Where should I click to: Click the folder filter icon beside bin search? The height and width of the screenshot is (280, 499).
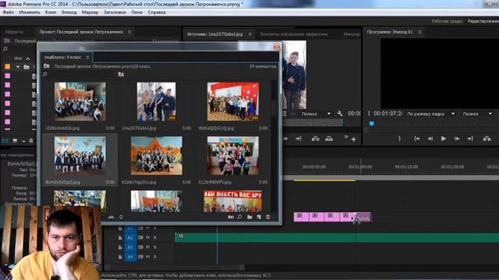click(x=121, y=75)
